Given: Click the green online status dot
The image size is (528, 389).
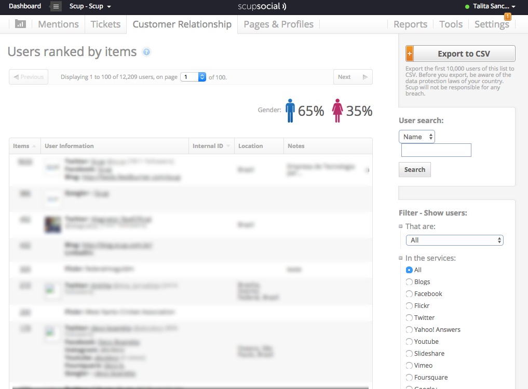Looking at the screenshot, I should pyautogui.click(x=467, y=7).
